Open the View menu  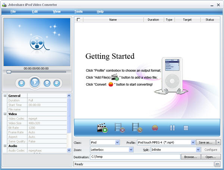point(57,12)
